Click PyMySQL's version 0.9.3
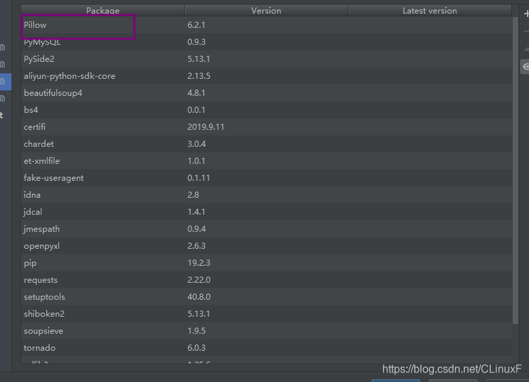529x382 pixels. [x=196, y=42]
